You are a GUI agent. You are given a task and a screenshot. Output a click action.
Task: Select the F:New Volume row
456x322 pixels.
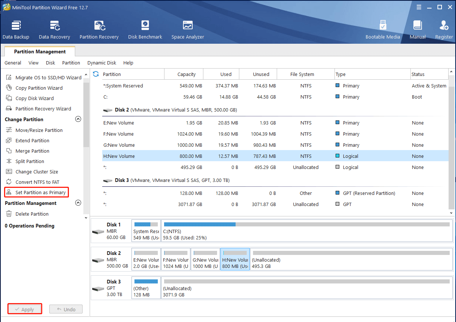[x=274, y=134]
